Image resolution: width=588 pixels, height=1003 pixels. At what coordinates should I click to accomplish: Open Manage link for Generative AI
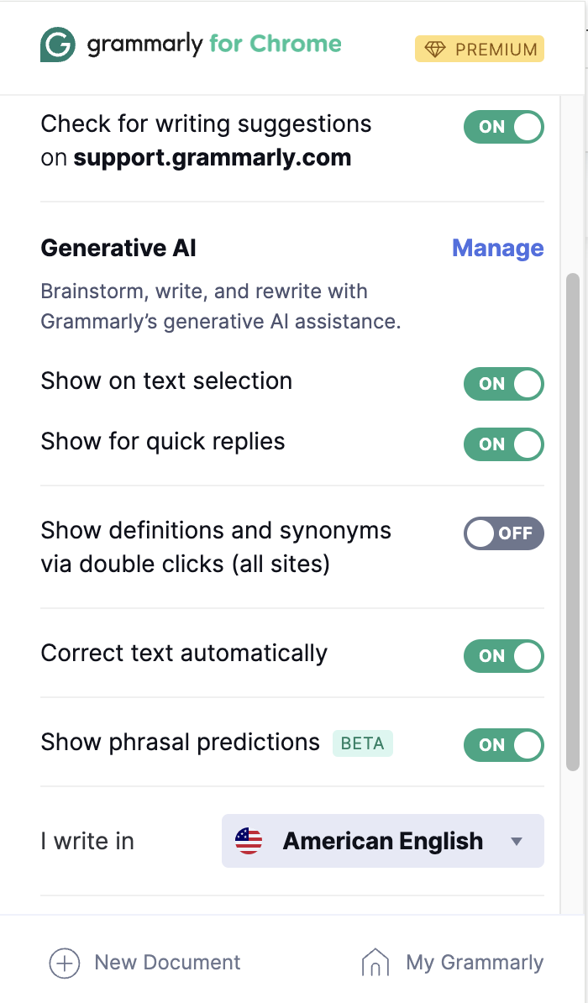tap(497, 249)
